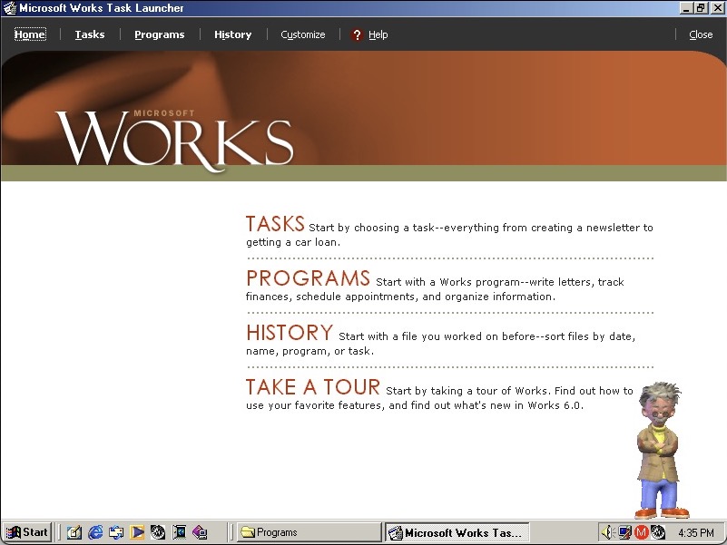Switch to the Programs tab
The width and height of the screenshot is (727, 545).
(159, 34)
